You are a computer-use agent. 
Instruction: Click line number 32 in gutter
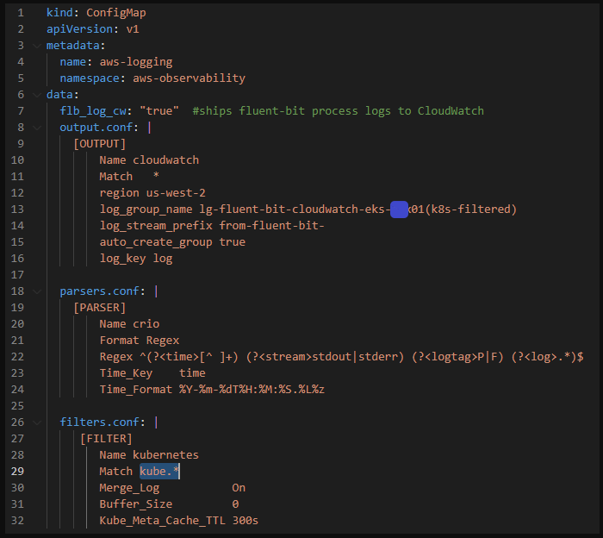pyautogui.click(x=18, y=521)
